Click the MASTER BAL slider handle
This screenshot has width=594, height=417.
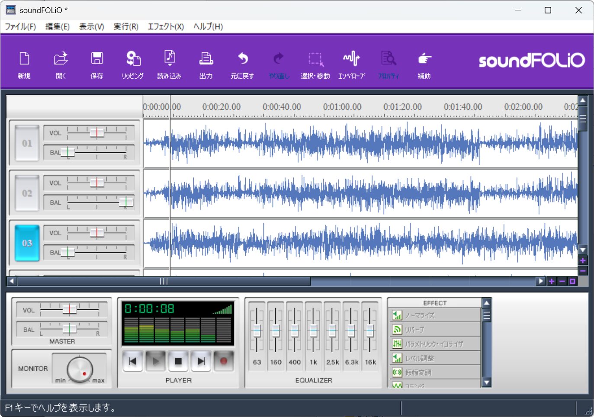(70, 329)
